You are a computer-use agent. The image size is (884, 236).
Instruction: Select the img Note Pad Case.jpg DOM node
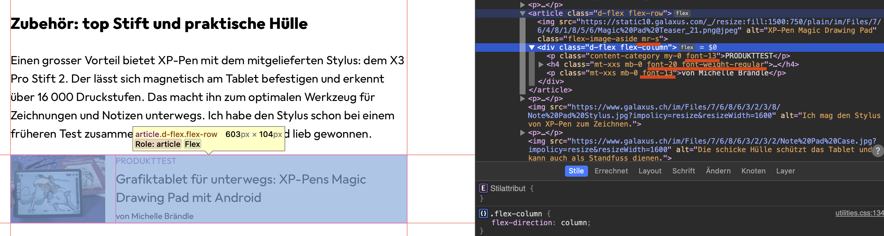click(703, 150)
